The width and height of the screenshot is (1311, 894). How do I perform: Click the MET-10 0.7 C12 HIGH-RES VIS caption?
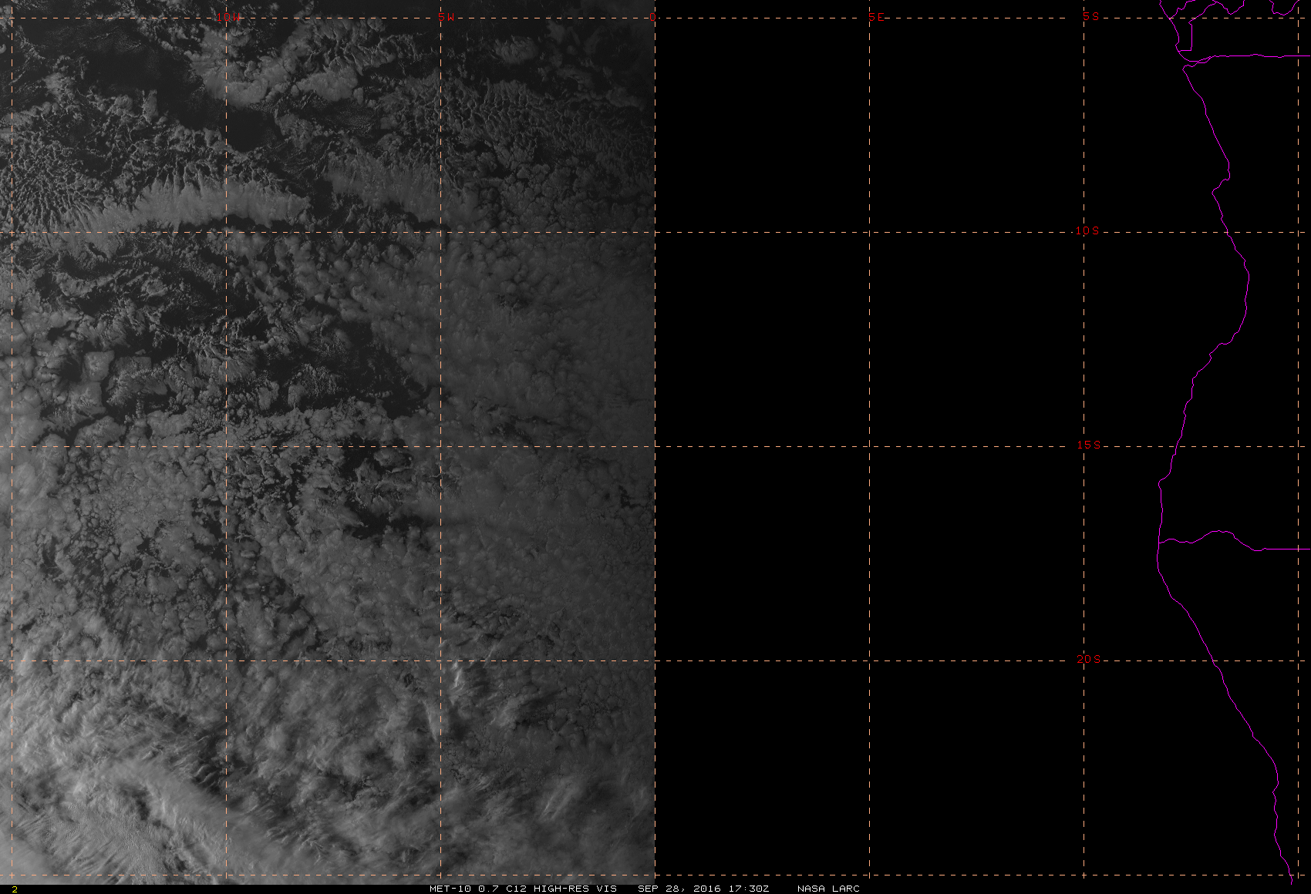[523, 889]
